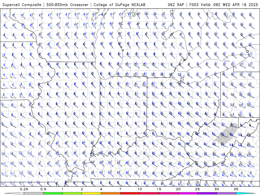Click the '10' legend value
Image resolution: width=260 pixels, height=195 pixels.
(x=140, y=189)
